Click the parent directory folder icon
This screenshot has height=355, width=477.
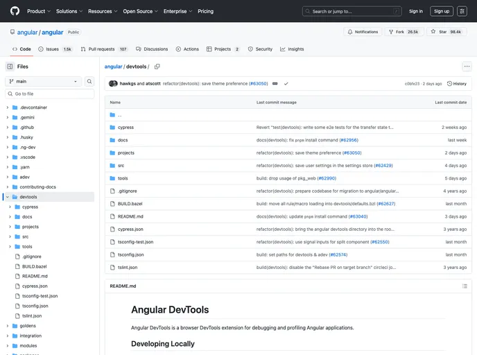(112, 114)
